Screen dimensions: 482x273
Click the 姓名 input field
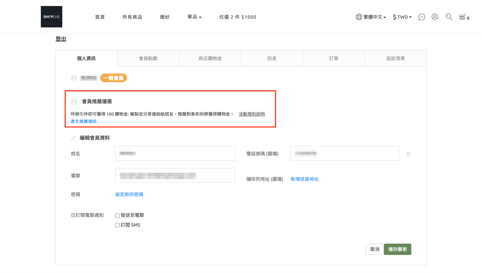coord(175,153)
